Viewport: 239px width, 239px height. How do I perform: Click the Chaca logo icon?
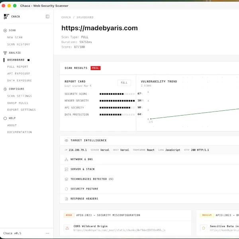tap(6, 17)
